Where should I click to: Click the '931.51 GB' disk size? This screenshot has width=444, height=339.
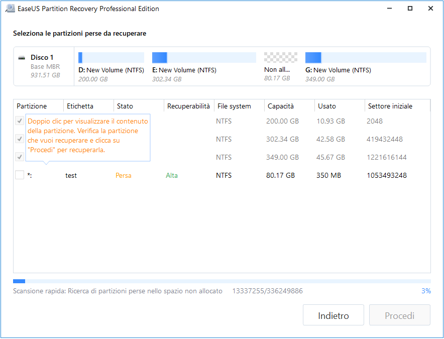(x=45, y=75)
